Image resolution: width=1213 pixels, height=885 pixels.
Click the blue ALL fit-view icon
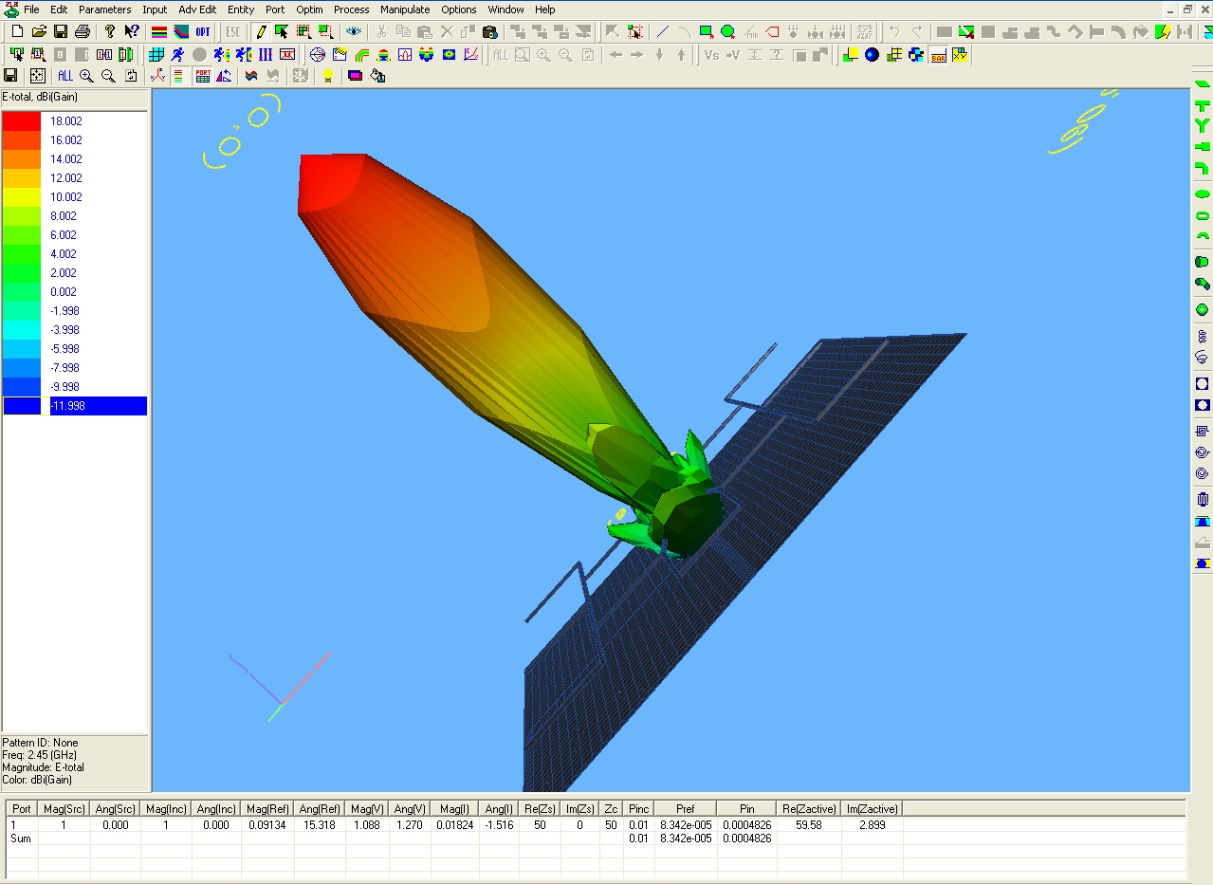coord(64,76)
